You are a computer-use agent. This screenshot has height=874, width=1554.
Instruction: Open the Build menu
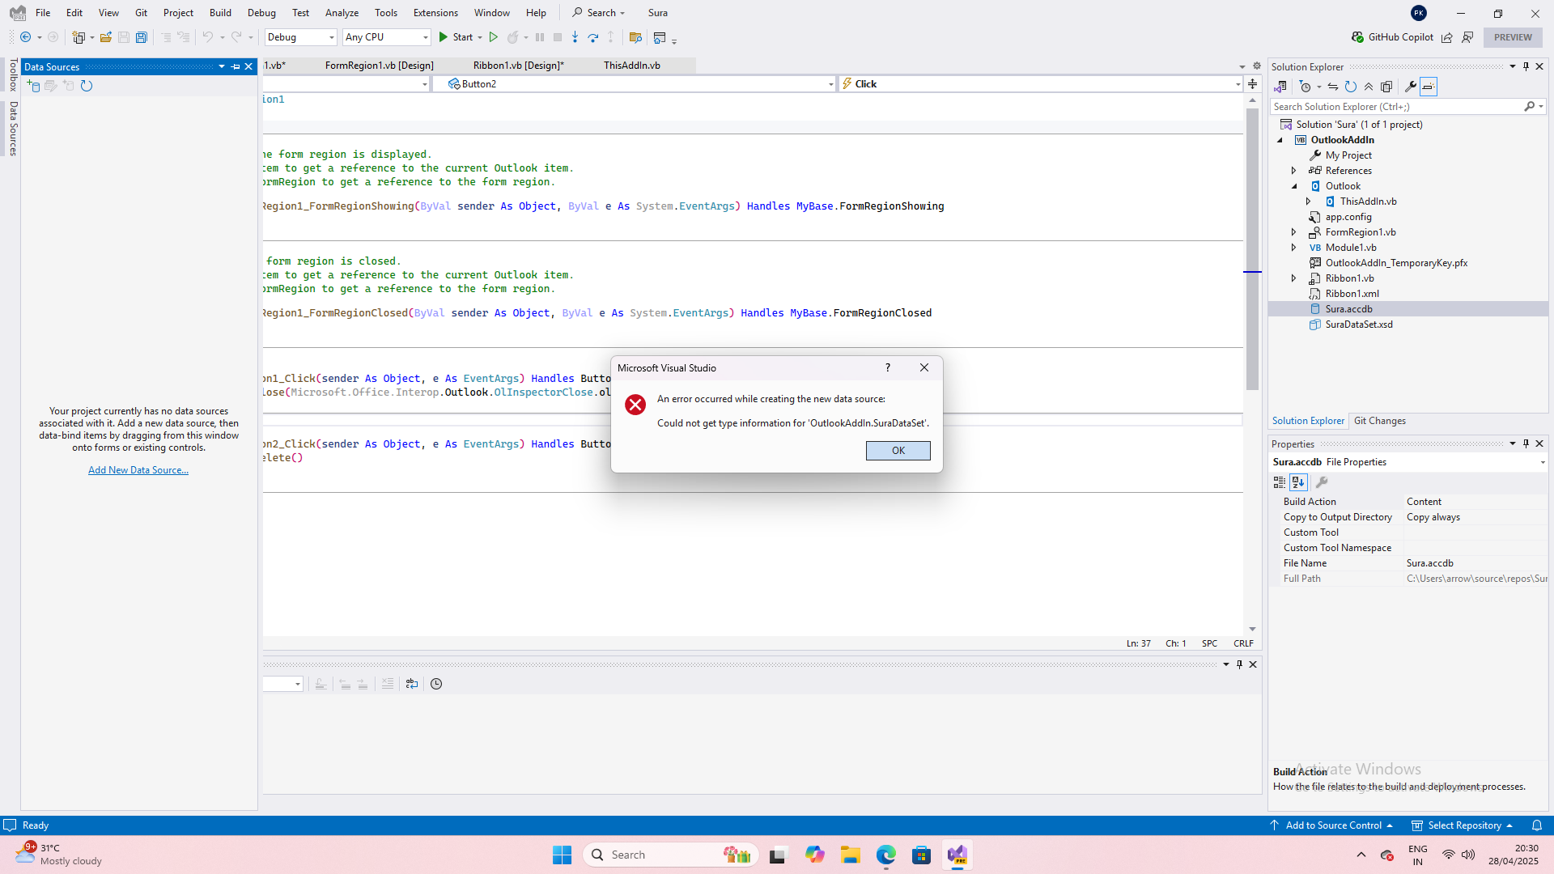pos(220,13)
